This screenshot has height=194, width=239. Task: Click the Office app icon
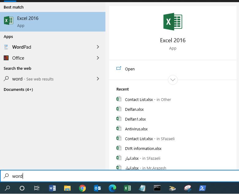click(6, 58)
